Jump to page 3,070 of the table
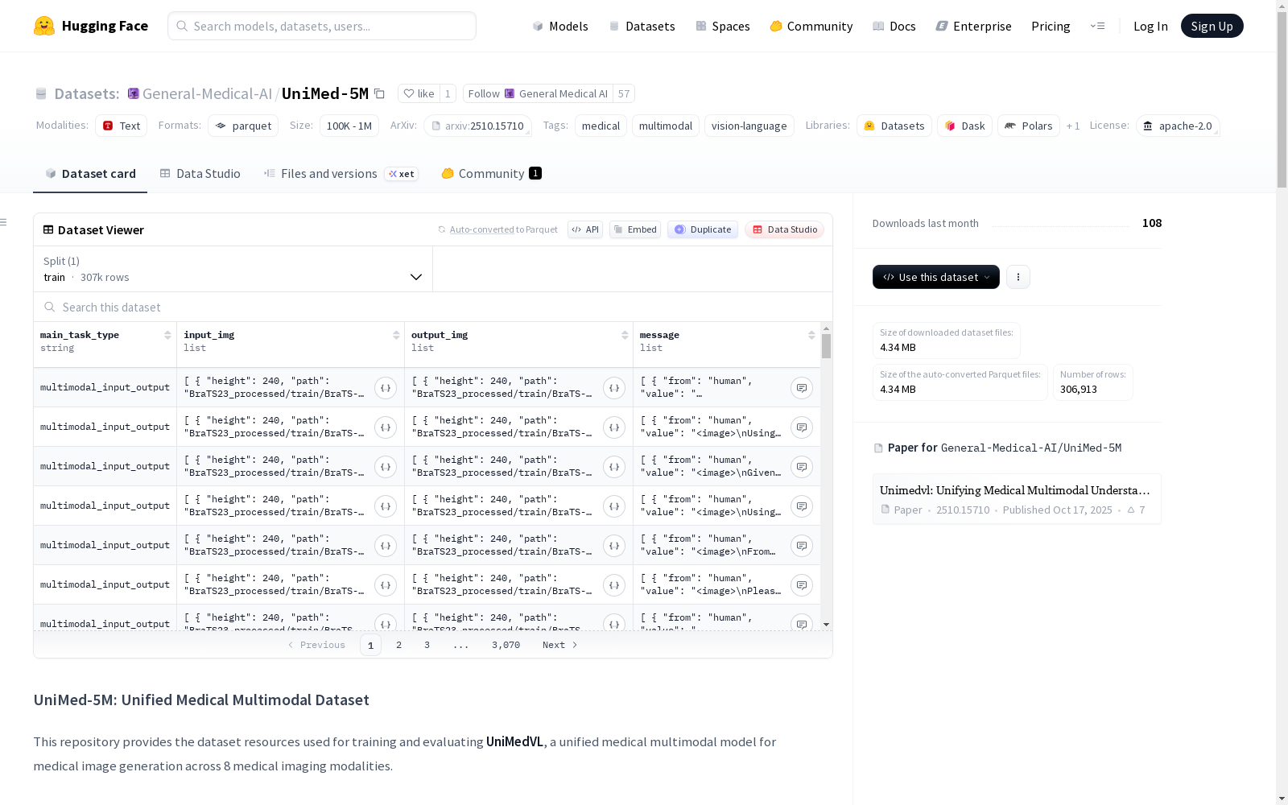Screen dimensions: 1288x805 (506, 645)
